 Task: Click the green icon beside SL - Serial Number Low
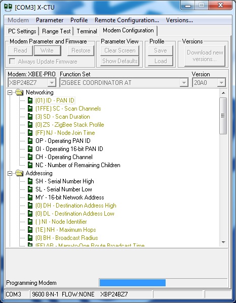(x=30, y=189)
